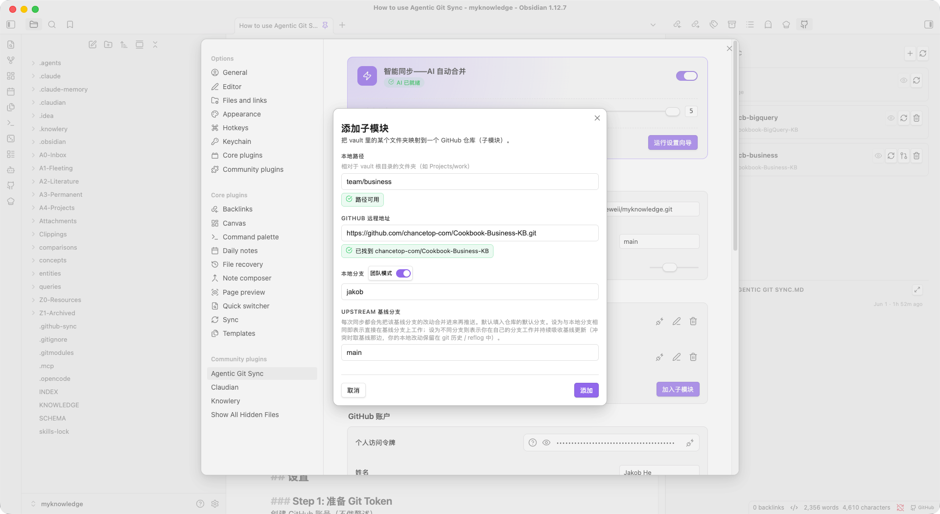Click the 本地分支 field containing jakob
This screenshot has width=940, height=514.
470,292
